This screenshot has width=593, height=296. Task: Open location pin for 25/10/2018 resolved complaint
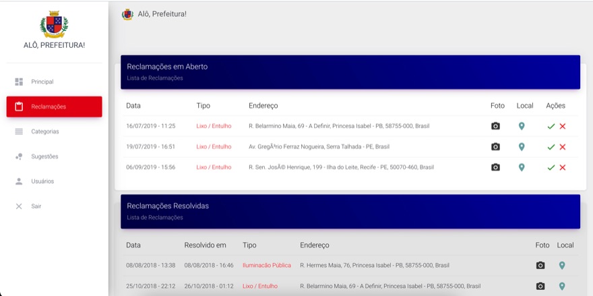coord(562,286)
